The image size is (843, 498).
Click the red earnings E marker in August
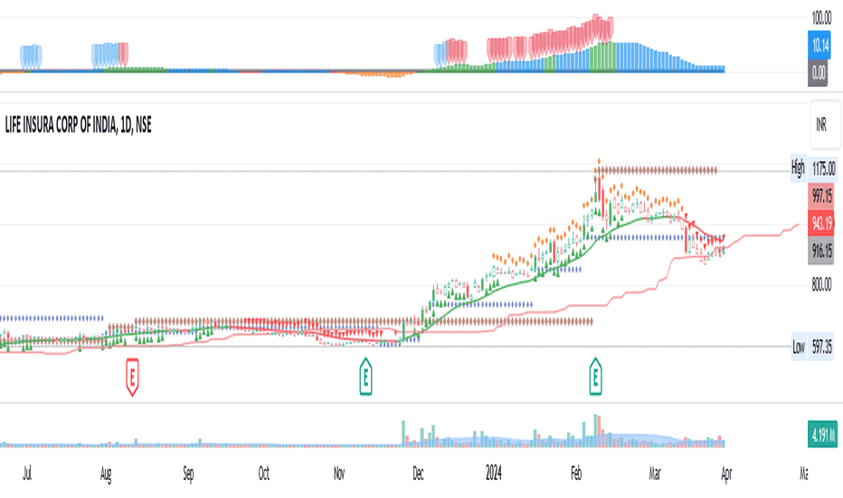(132, 377)
